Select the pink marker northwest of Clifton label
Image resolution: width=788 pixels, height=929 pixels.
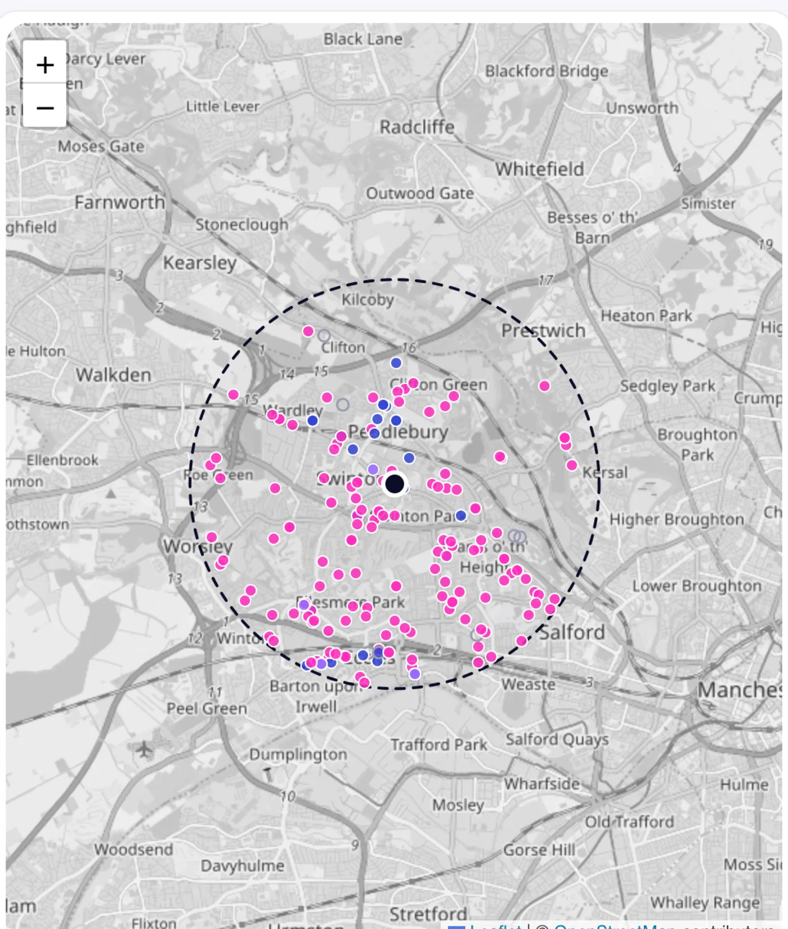[308, 331]
